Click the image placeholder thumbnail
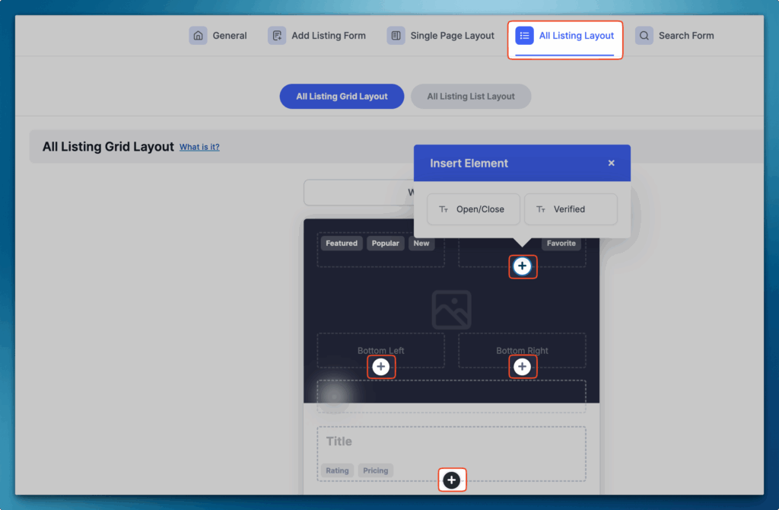The image size is (779, 510). (x=451, y=310)
